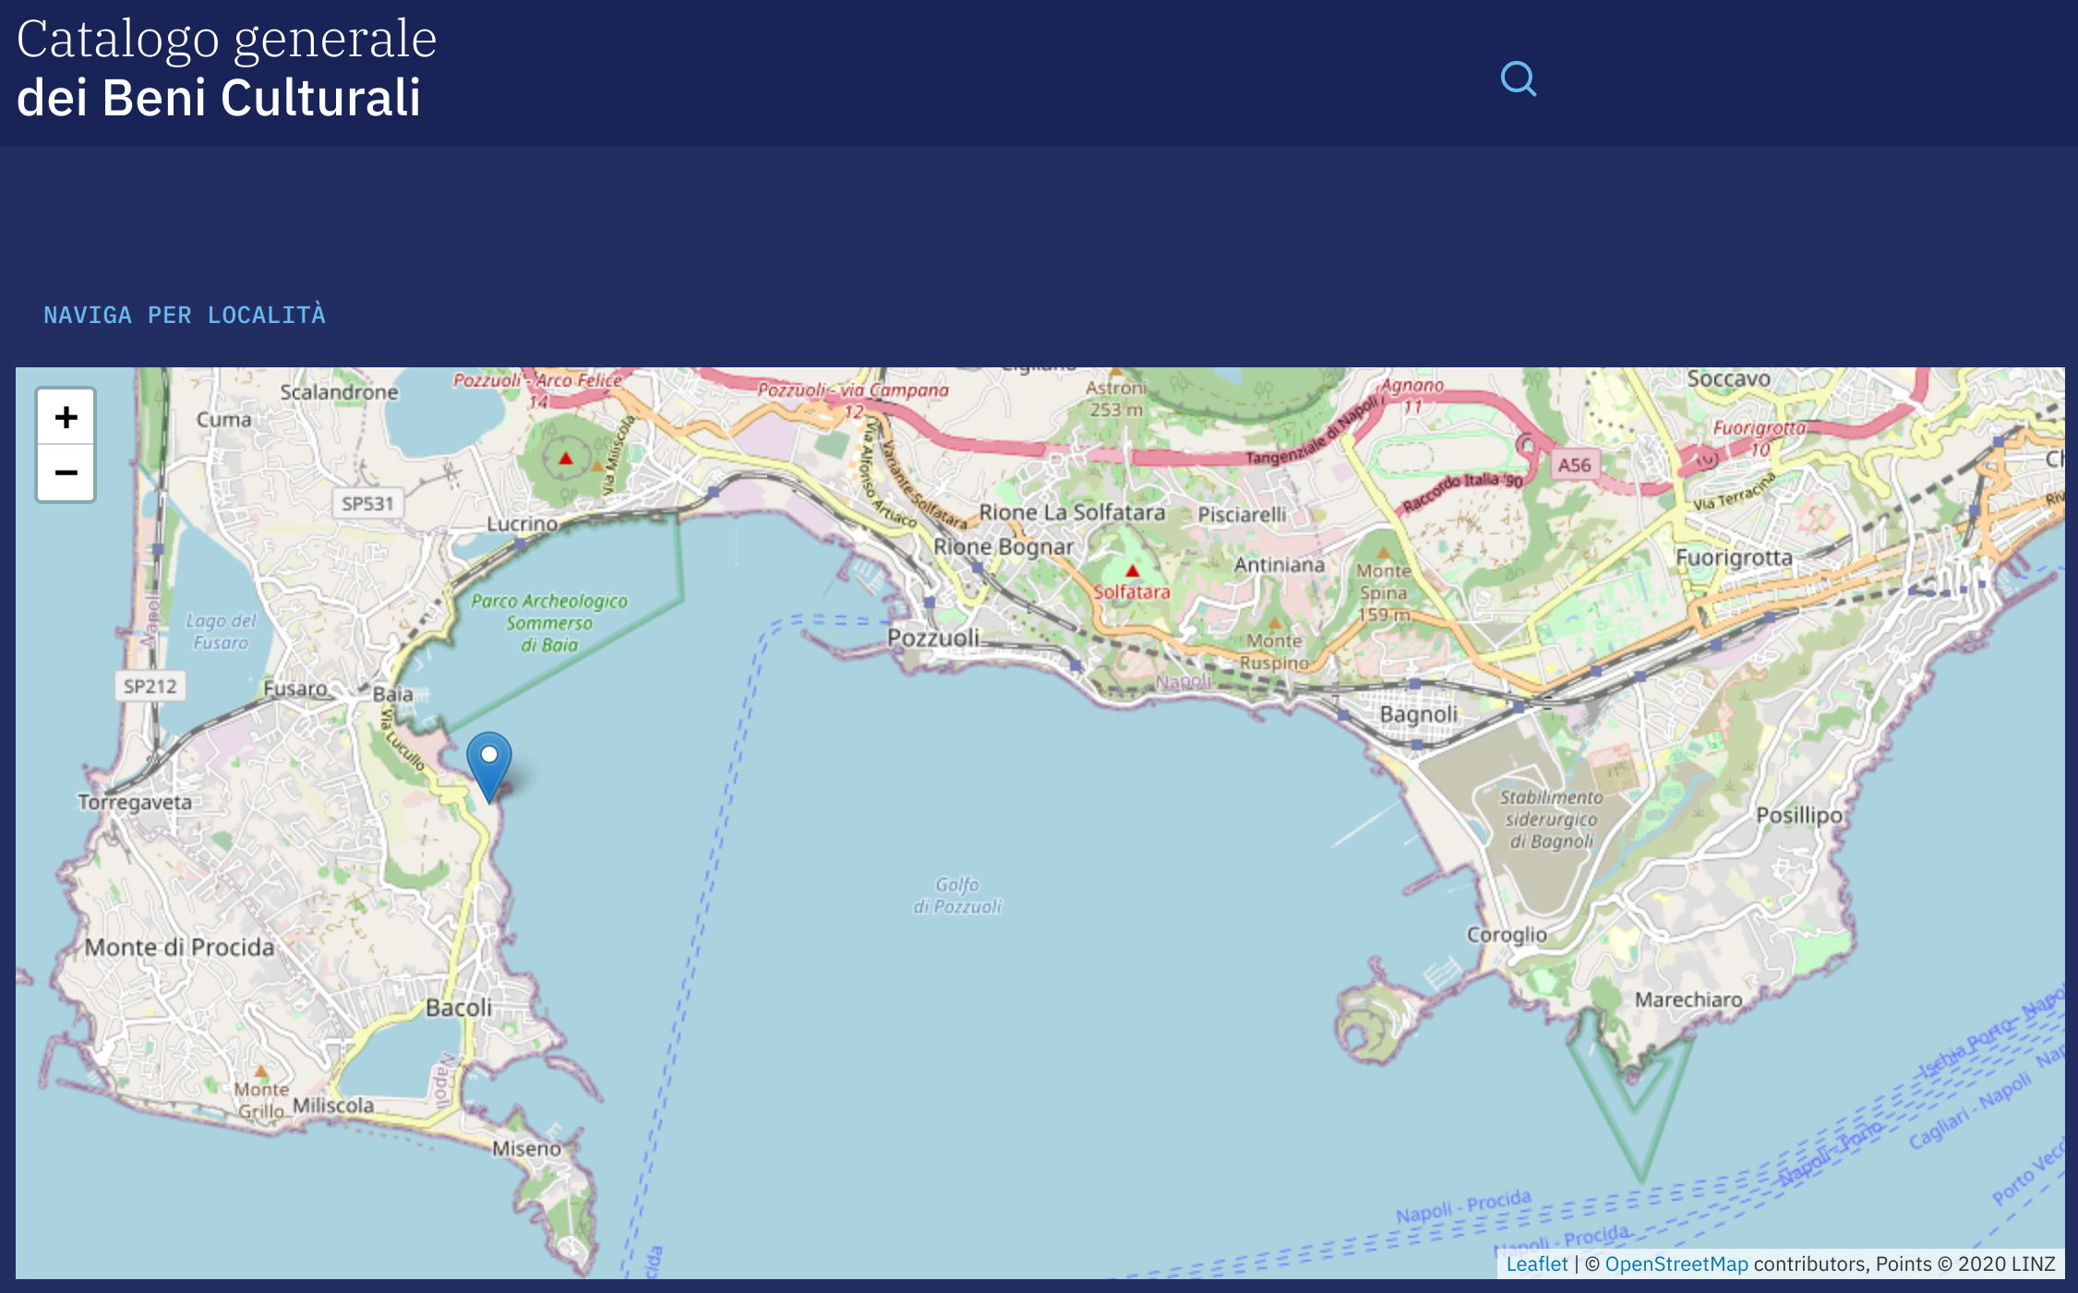Click the Fuorigrotta district label
The image size is (2078, 1293).
1733,557
